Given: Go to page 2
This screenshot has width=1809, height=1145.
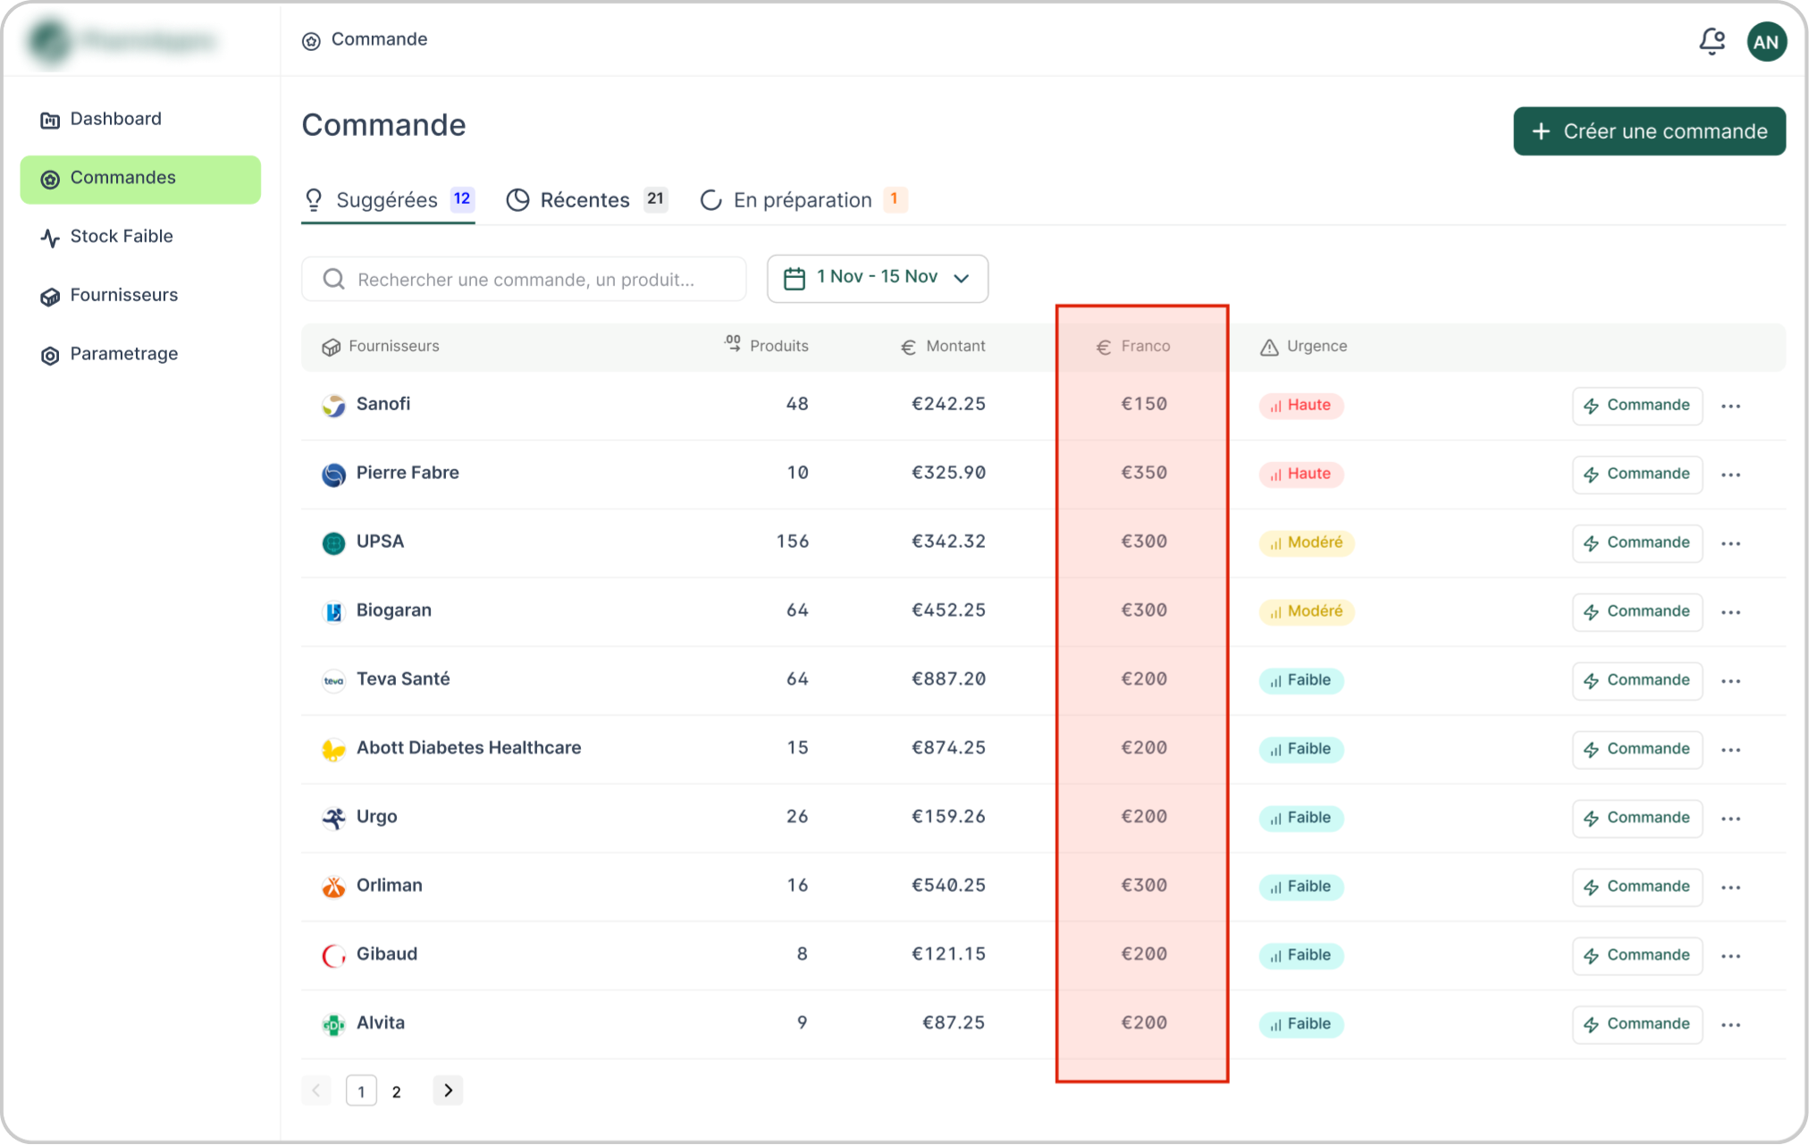Looking at the screenshot, I should pyautogui.click(x=397, y=1091).
